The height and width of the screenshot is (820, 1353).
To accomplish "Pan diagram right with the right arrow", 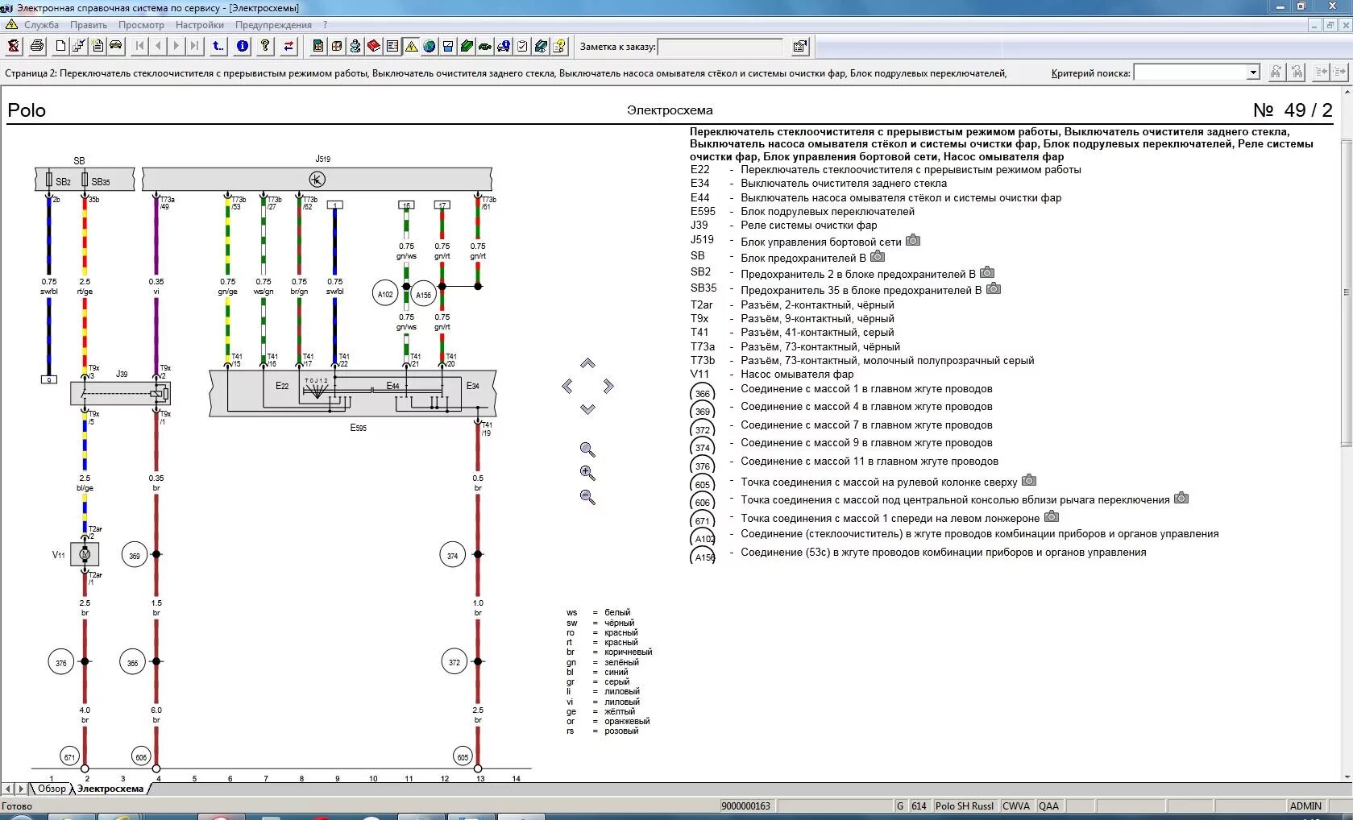I will (x=608, y=387).
